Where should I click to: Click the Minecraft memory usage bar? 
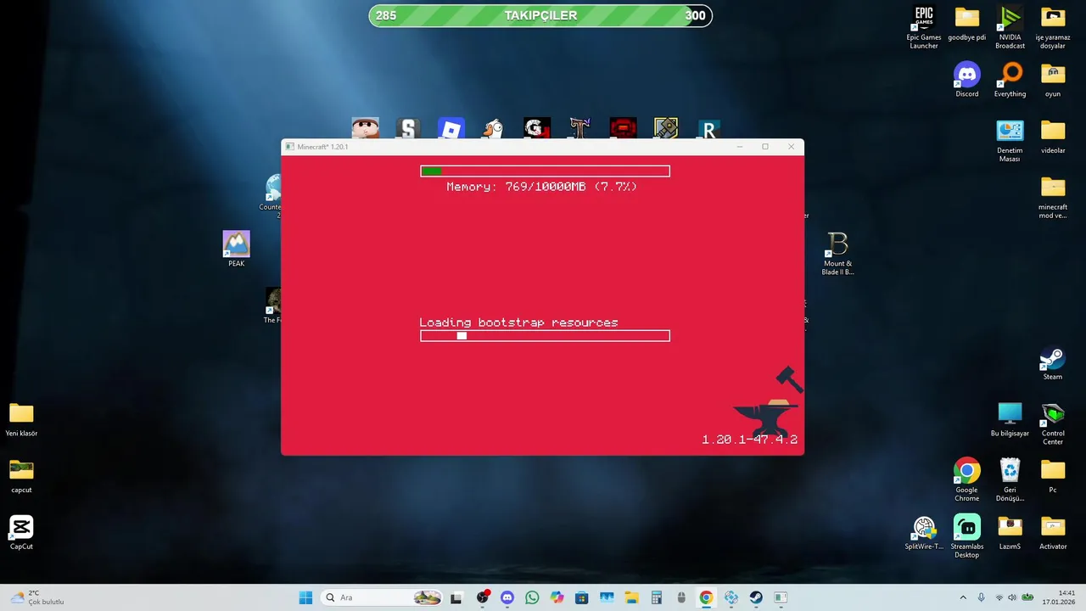[545, 171]
